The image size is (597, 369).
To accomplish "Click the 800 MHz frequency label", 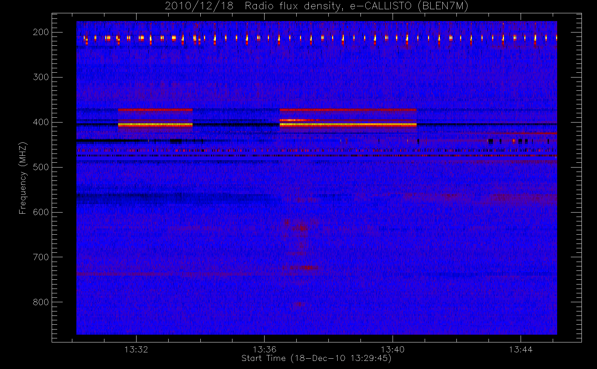I will pyautogui.click(x=41, y=302).
